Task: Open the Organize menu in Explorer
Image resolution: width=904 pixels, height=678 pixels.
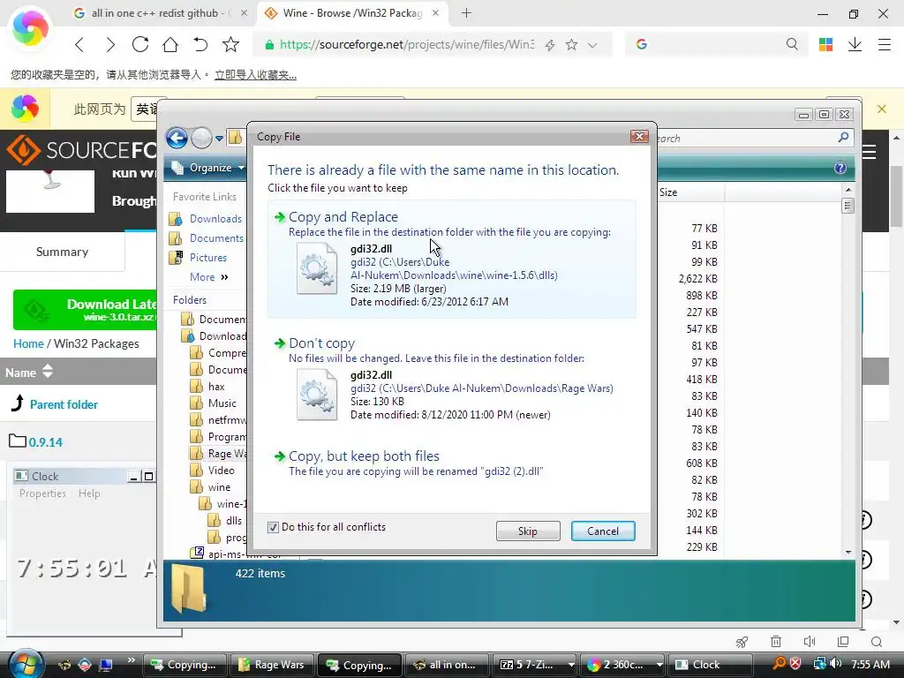Action: pos(209,167)
